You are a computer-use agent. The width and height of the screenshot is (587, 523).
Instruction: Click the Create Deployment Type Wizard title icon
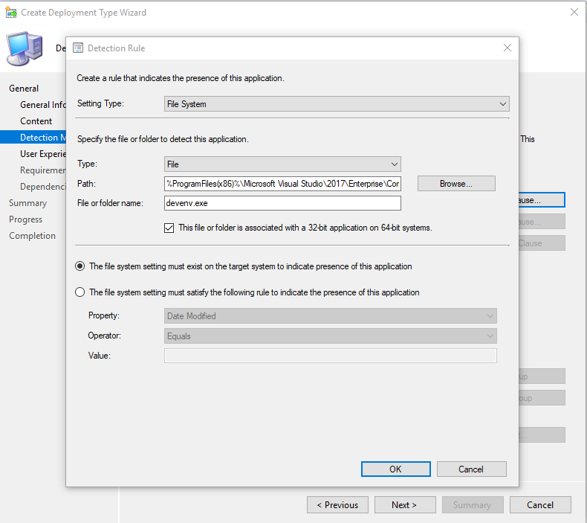click(x=11, y=13)
